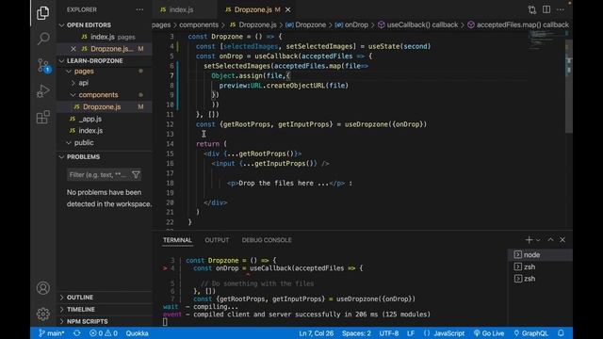The height and width of the screenshot is (339, 603).
Task: Click the useCallback() callback breadcrumb
Action: coord(417,25)
